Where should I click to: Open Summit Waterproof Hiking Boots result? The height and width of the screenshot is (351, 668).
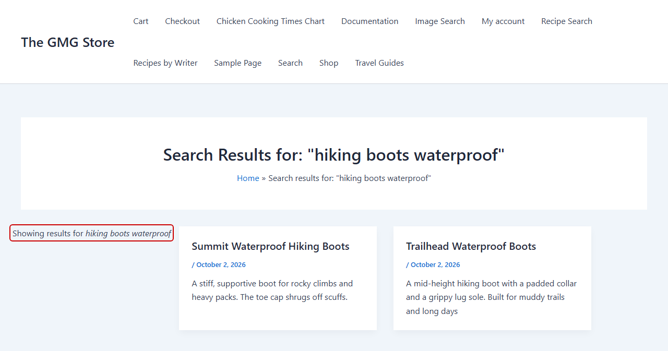click(270, 246)
